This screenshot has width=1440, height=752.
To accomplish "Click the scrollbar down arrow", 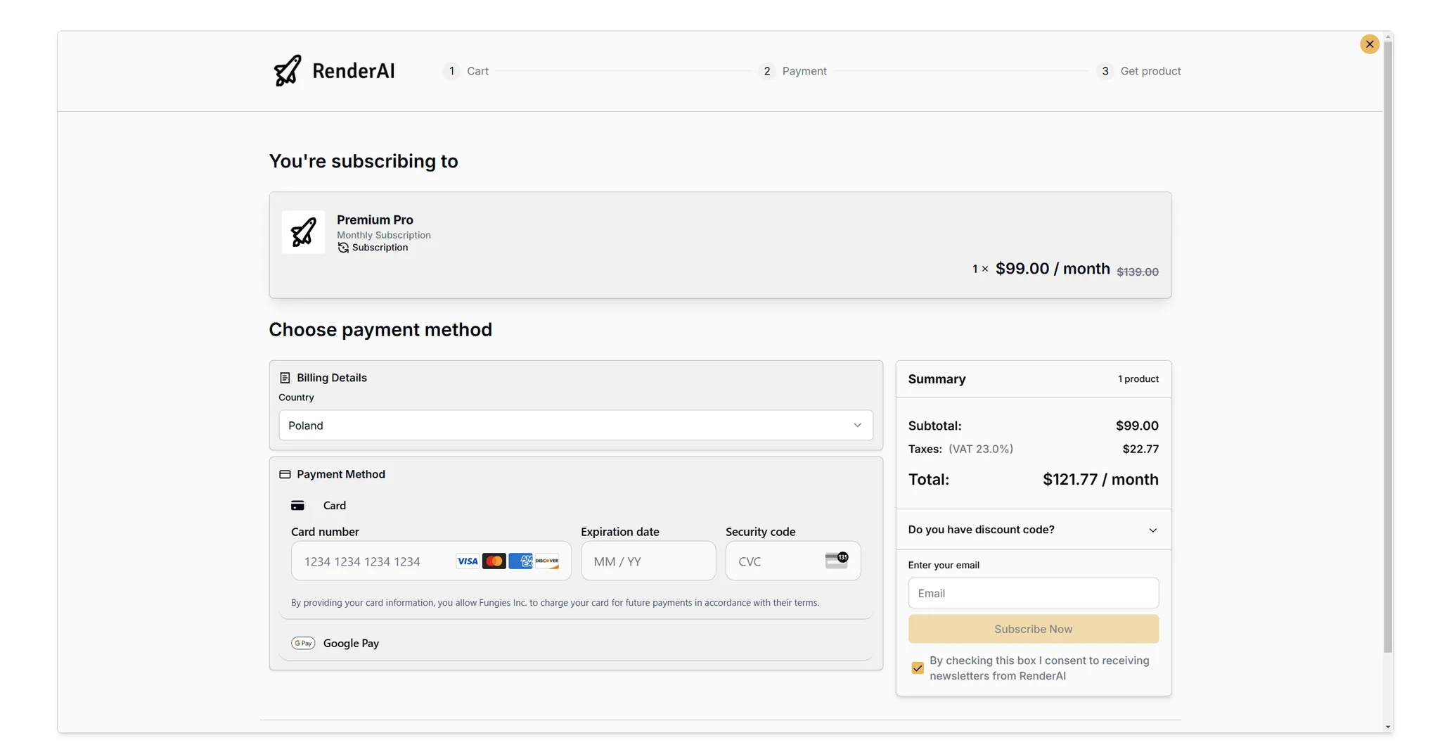I will point(1388,727).
